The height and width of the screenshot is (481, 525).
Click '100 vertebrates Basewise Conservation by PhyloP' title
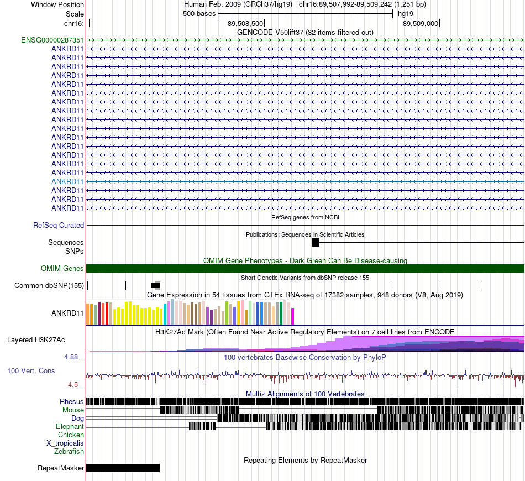pyautogui.click(x=305, y=358)
